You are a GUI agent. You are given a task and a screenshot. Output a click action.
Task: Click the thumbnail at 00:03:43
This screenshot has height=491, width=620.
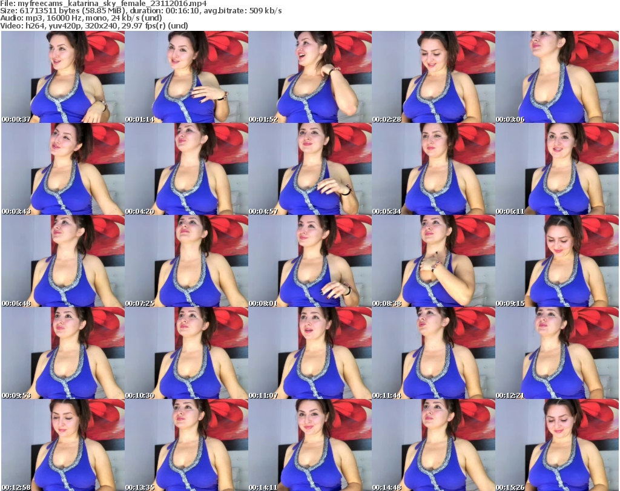pos(63,169)
